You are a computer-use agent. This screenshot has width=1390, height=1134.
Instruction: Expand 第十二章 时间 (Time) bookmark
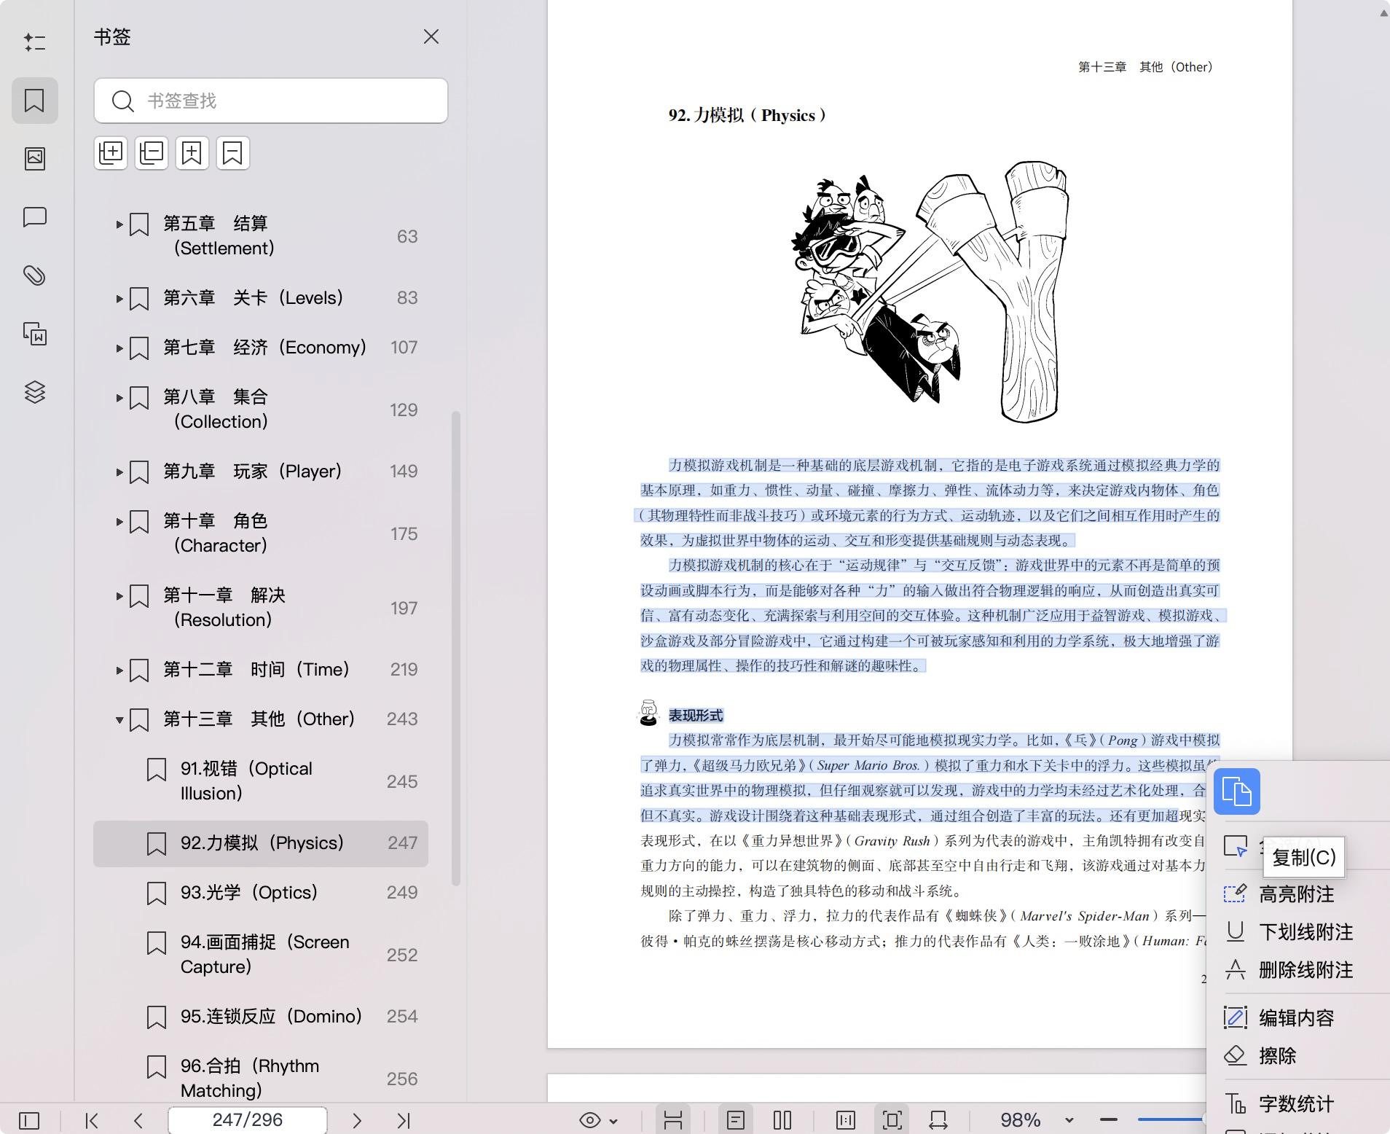[x=119, y=670]
